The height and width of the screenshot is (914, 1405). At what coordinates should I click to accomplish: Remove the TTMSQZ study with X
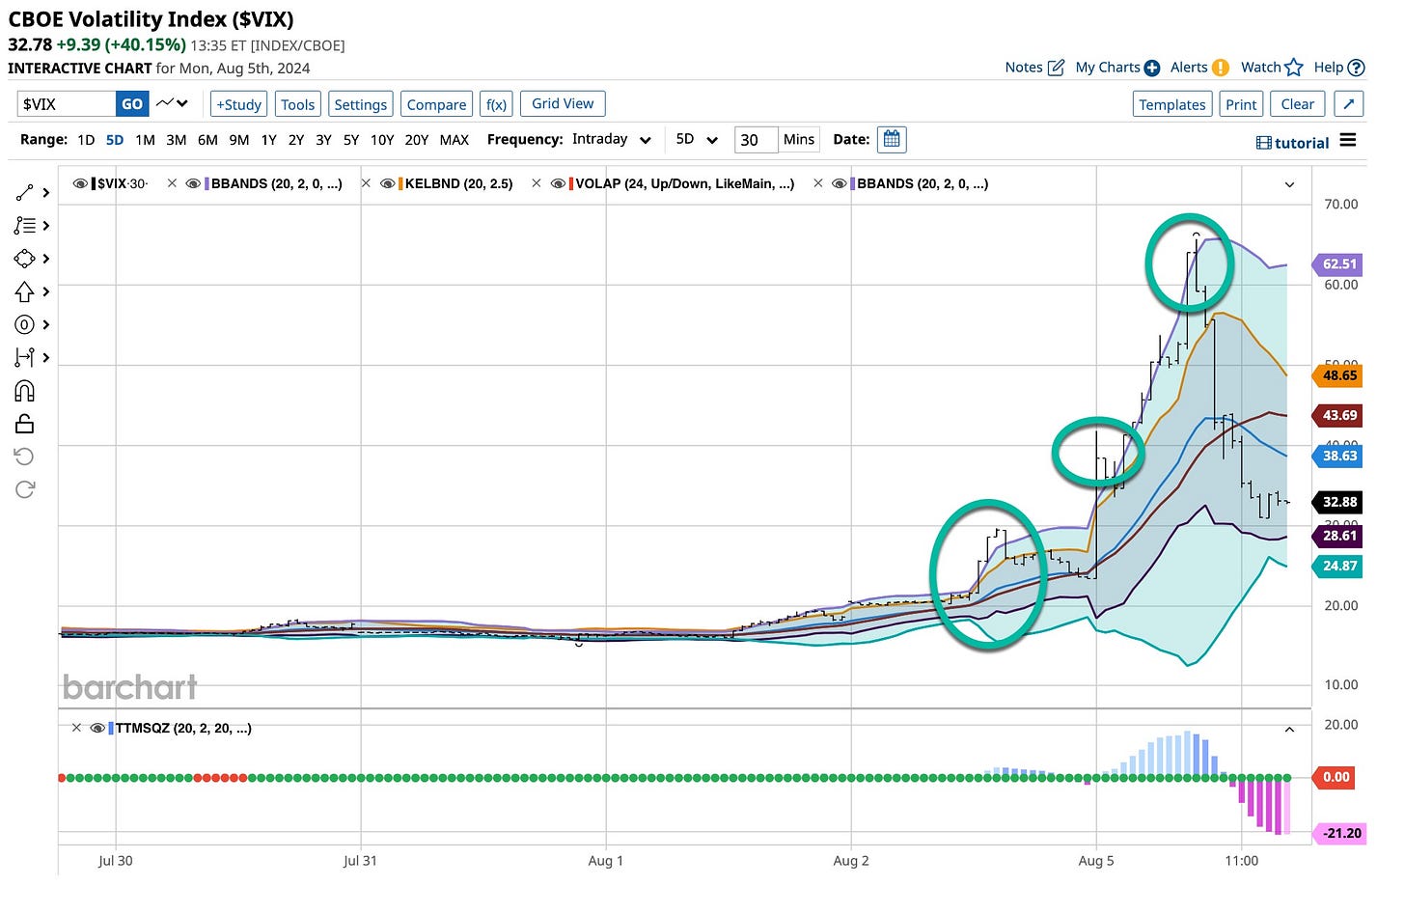(x=76, y=728)
